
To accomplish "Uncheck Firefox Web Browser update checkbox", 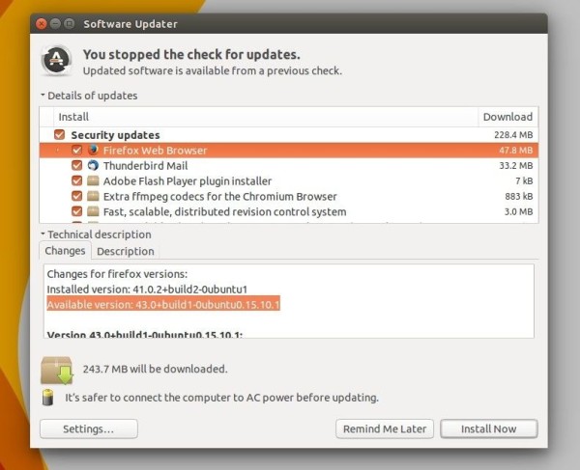I will [77, 151].
